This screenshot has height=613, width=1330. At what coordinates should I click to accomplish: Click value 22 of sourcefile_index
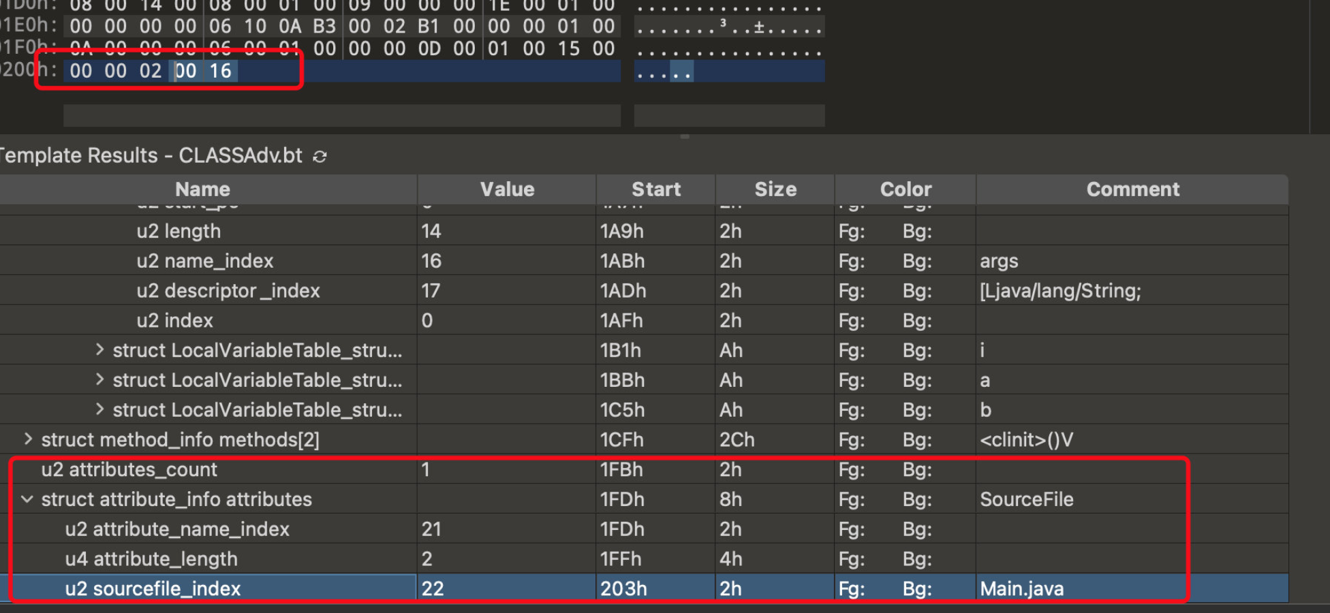tap(433, 588)
